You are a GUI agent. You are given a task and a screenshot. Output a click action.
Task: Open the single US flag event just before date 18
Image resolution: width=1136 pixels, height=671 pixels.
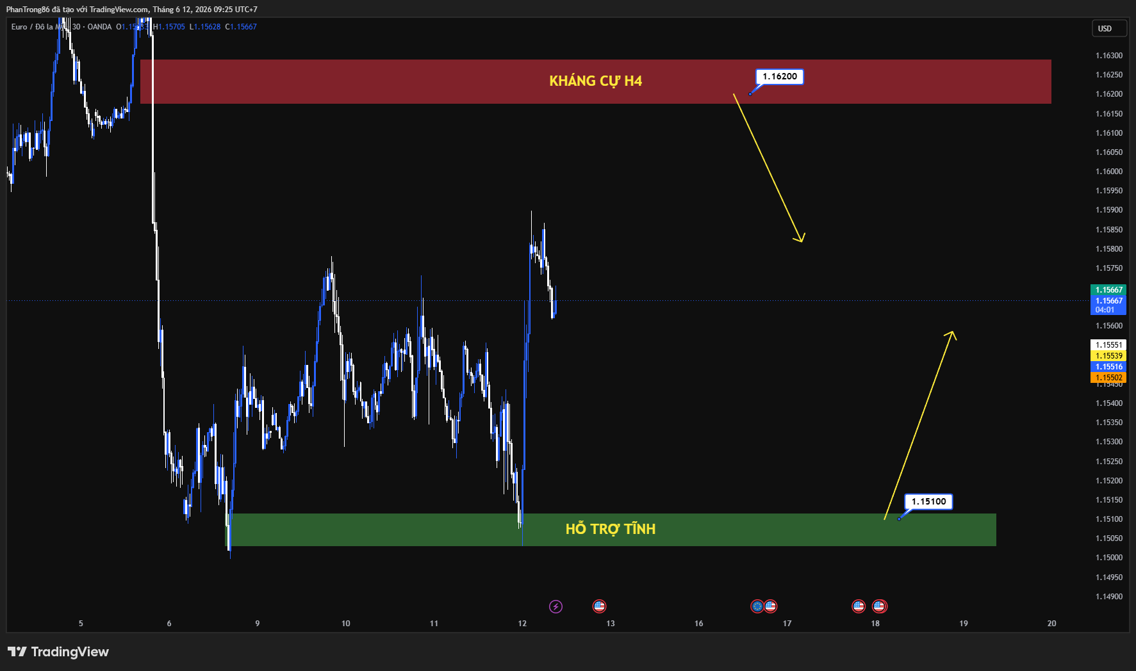[x=859, y=606]
